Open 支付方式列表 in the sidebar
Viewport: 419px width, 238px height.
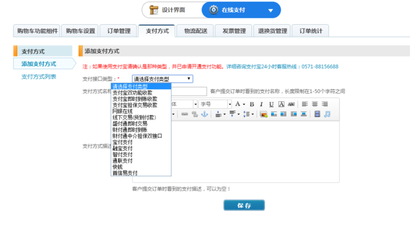[39, 77]
